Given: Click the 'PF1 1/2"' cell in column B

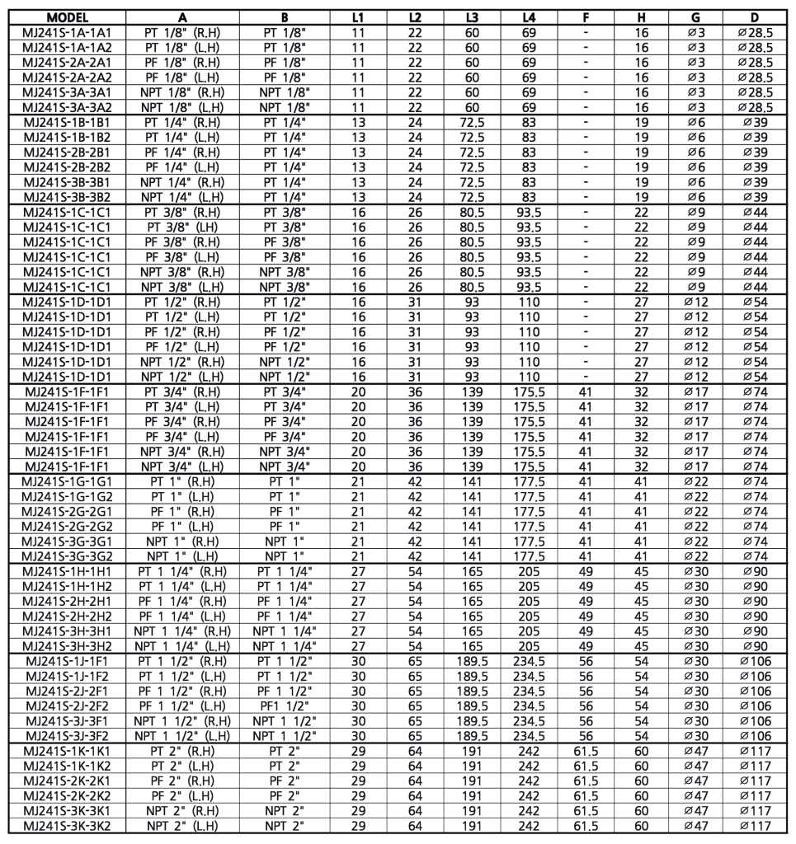Looking at the screenshot, I should [x=285, y=706].
